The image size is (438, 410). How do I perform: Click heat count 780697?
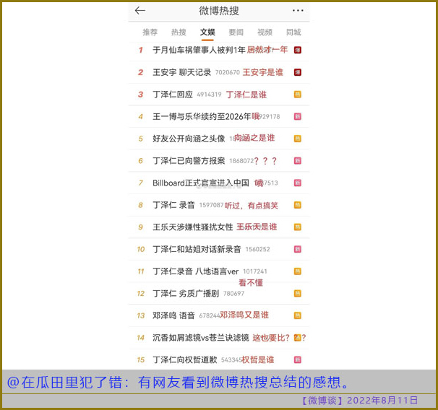coord(233,294)
